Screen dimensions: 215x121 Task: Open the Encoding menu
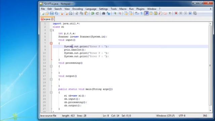78,9
